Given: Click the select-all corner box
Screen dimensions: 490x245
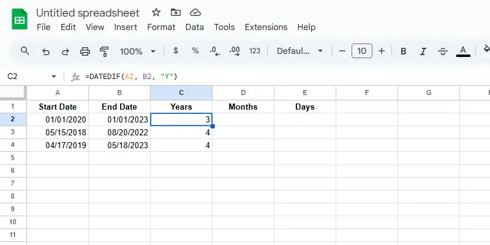Looking at the screenshot, I should [13, 92].
